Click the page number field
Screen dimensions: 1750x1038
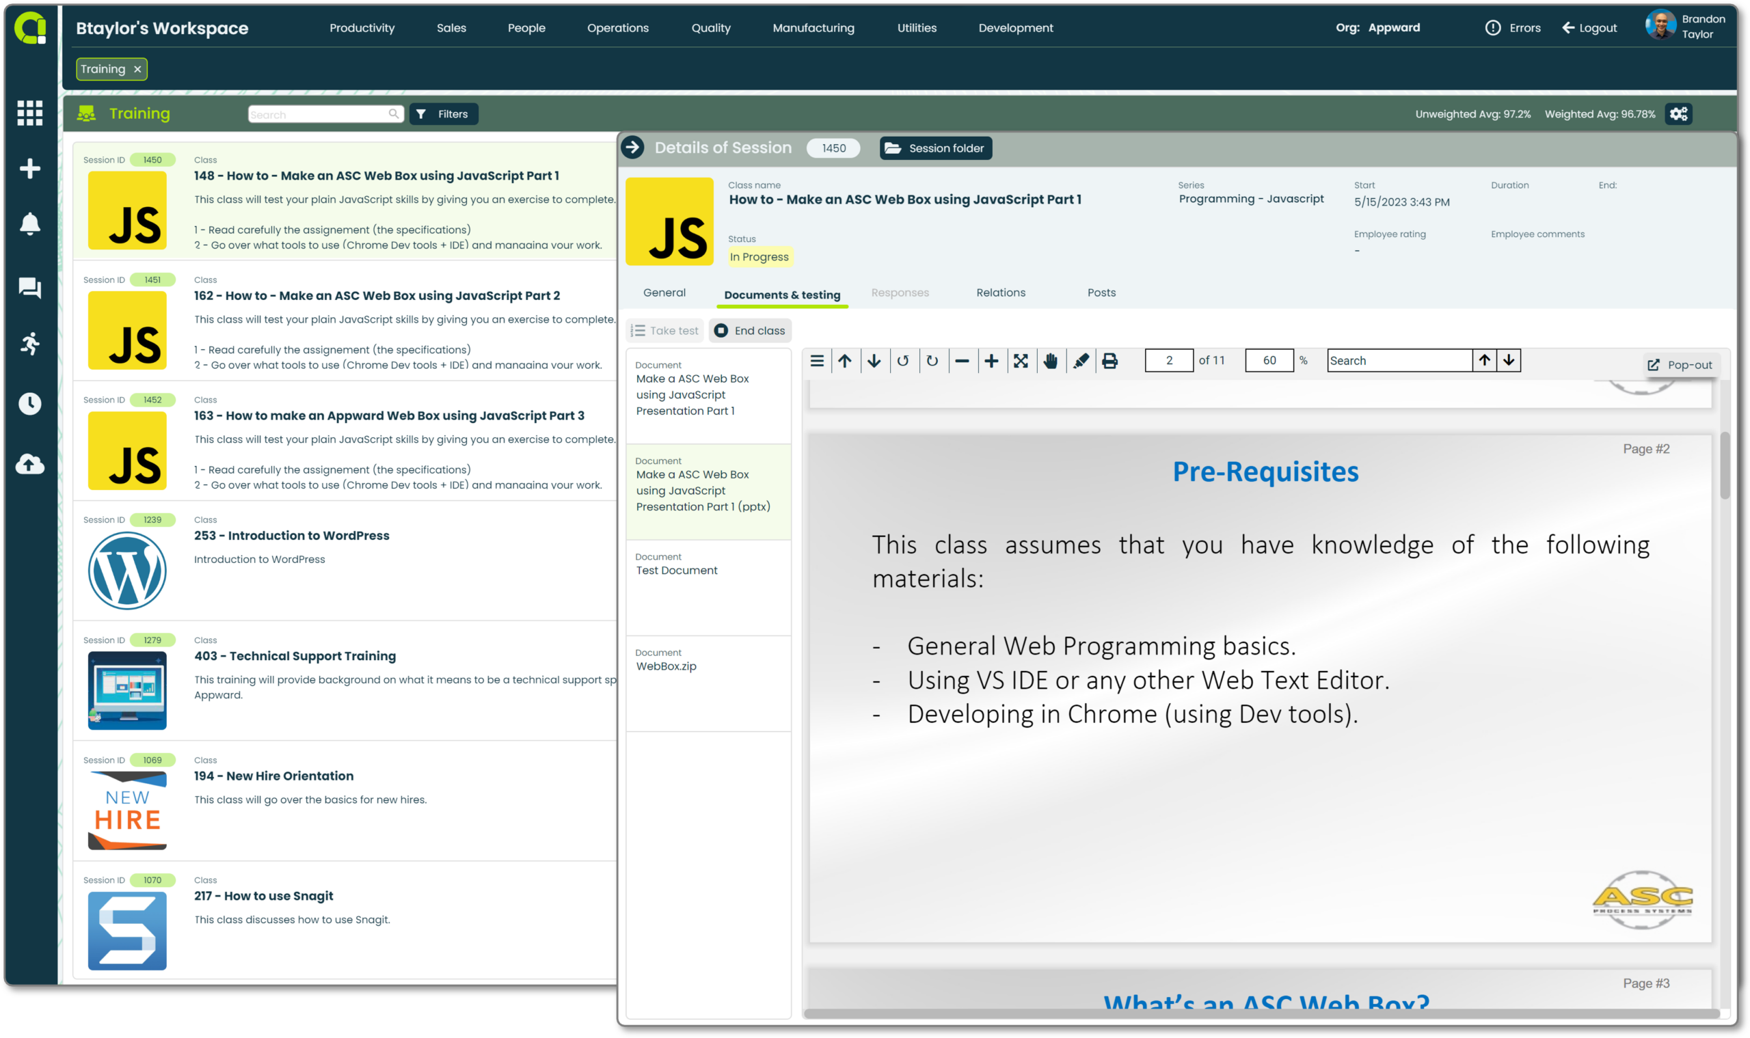point(1169,360)
